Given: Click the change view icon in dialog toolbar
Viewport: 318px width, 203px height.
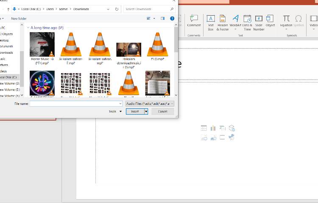Looking at the screenshot, I should click(148, 19).
